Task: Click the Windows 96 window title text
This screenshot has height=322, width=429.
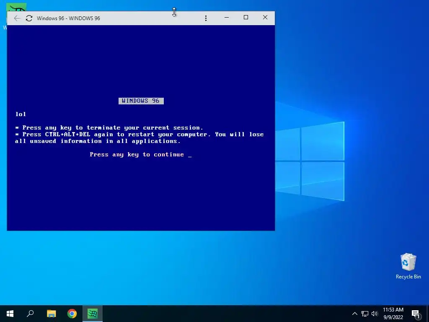Action: pos(68,18)
